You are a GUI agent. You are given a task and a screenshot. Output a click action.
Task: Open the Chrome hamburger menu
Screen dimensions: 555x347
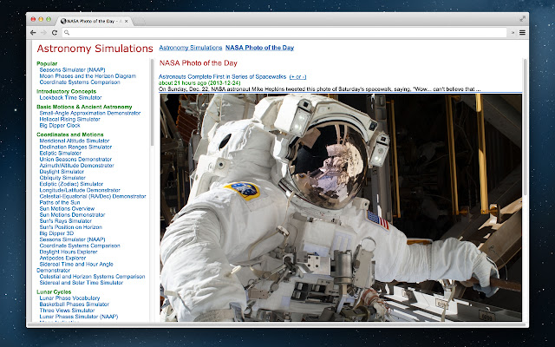click(522, 33)
